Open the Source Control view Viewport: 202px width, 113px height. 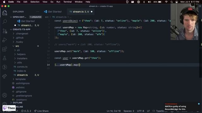[x=5, y=31]
